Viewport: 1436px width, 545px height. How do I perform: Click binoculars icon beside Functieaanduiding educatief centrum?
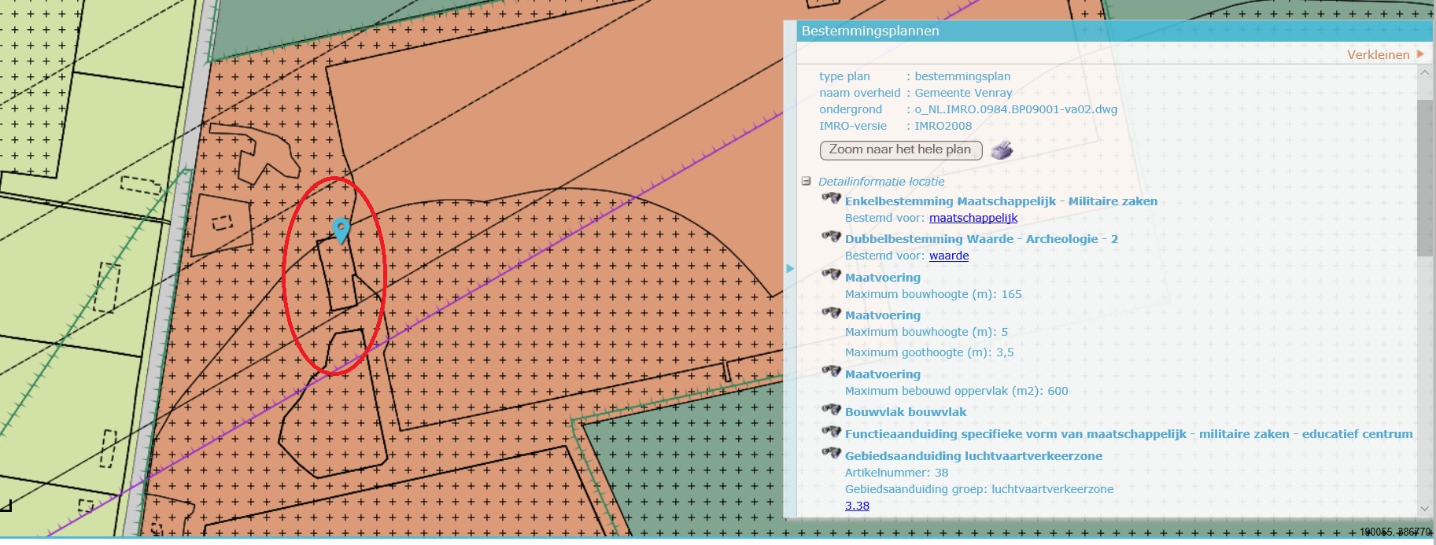click(x=831, y=431)
